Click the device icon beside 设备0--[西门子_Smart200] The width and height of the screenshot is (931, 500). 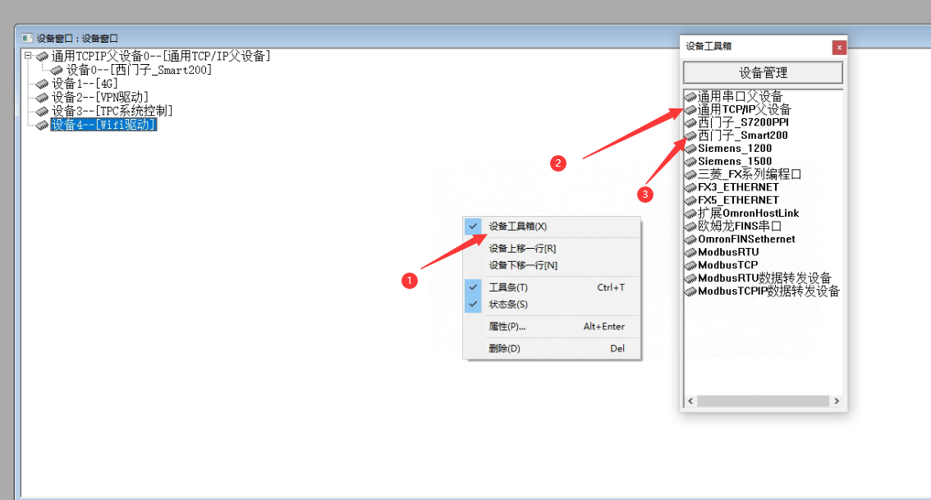coord(57,70)
